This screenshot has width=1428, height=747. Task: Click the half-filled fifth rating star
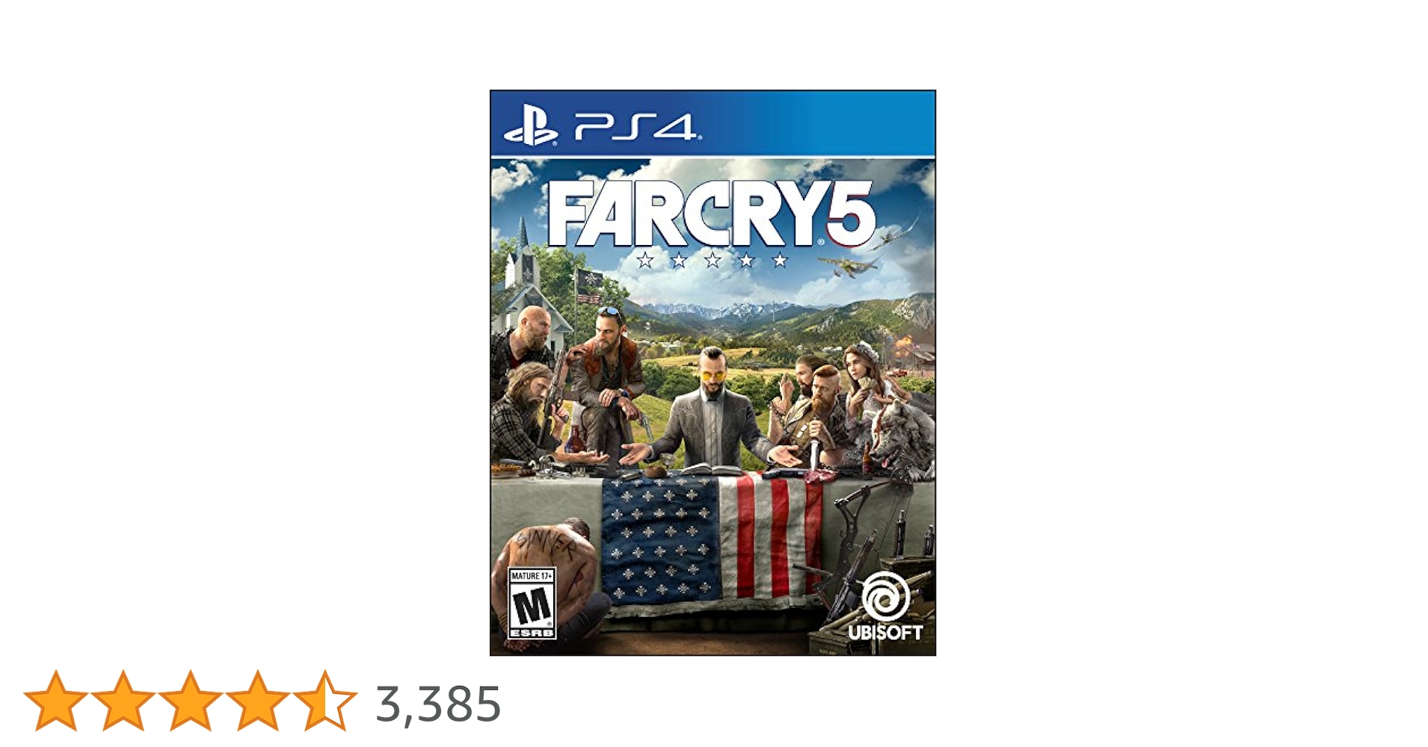[325, 701]
